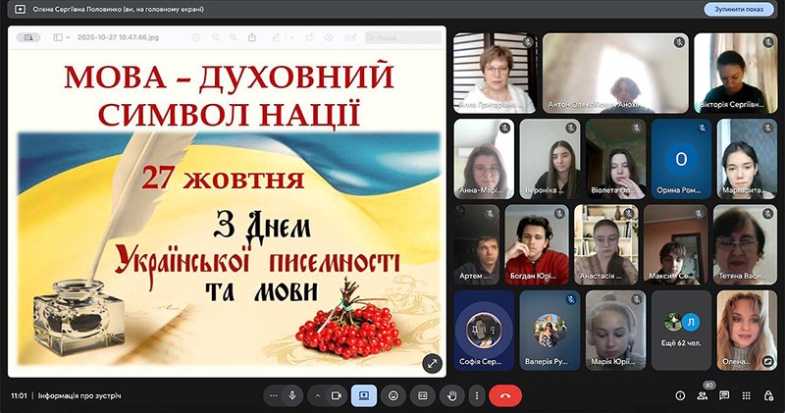Show the participants list
The width and height of the screenshot is (785, 413).
(703, 395)
